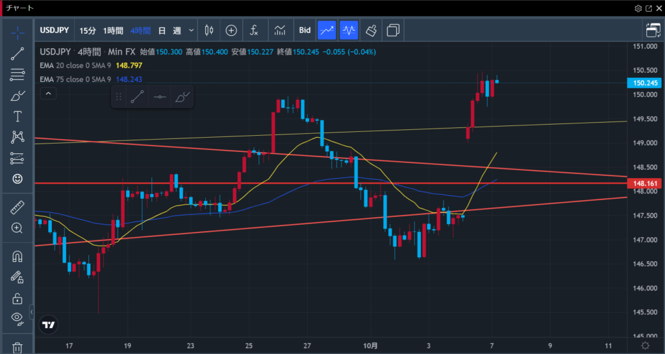Open the indicators fx menu
The height and width of the screenshot is (354, 665).
point(255,30)
